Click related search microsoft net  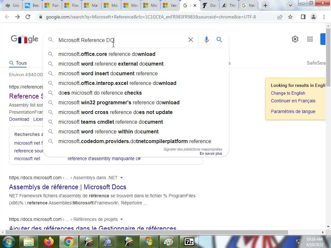[x=27, y=159]
